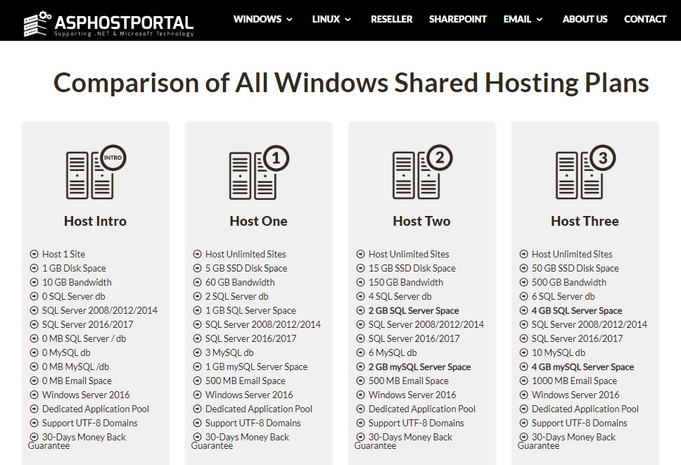
Task: Click Host Three's 30-Days Money Back Guarantee text
Action: [x=566, y=441]
